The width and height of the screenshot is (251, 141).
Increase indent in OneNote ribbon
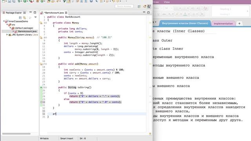pos(198,8)
